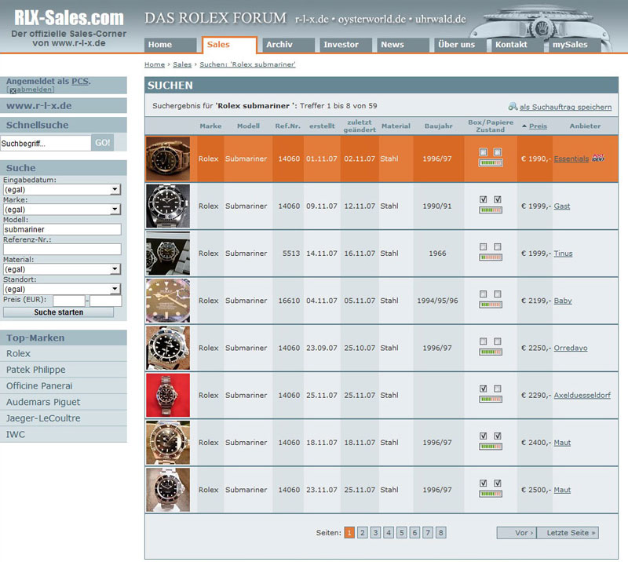The image size is (628, 562).
Task: Click Zustand condition bar in Essentials row
Action: click(491, 163)
